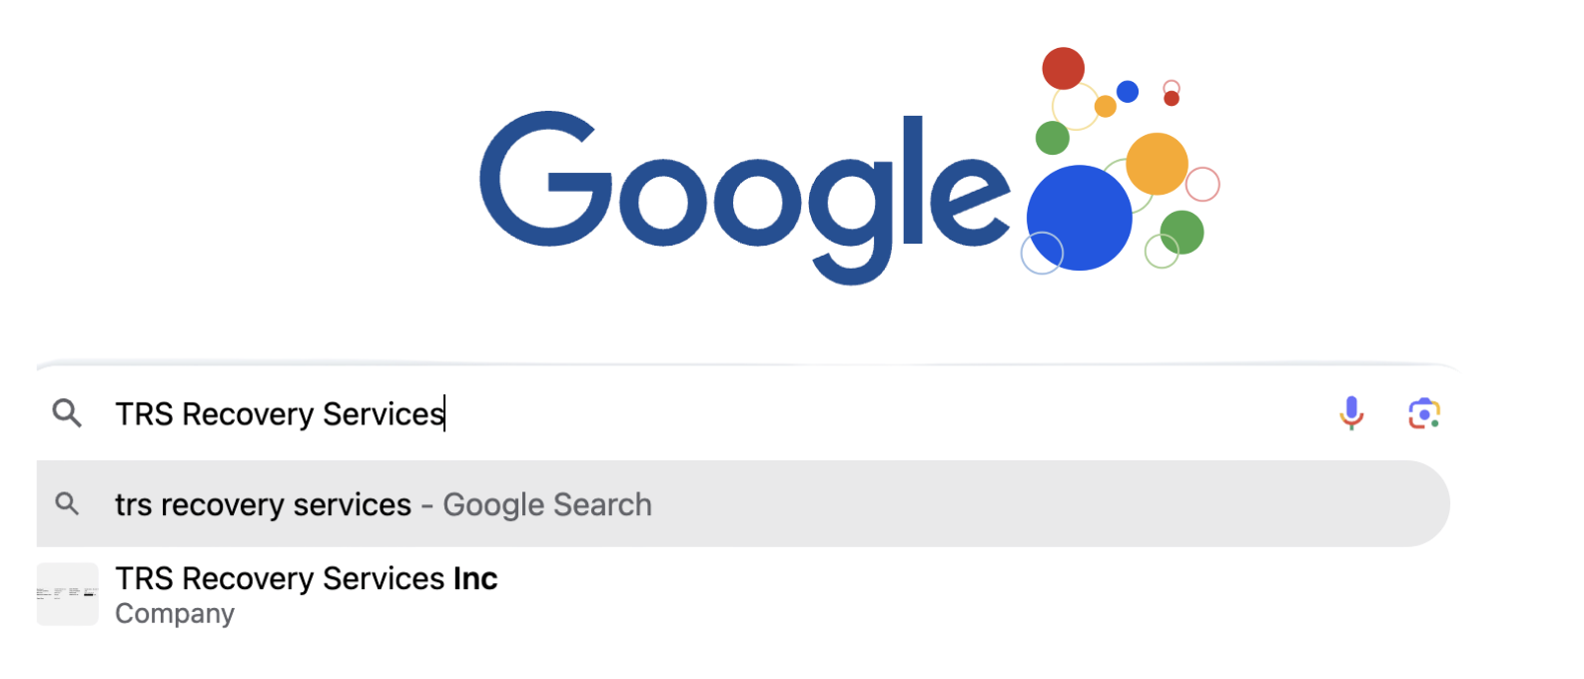
Task: Click the small solid blue dot in the doodle
Action: coord(1128,92)
